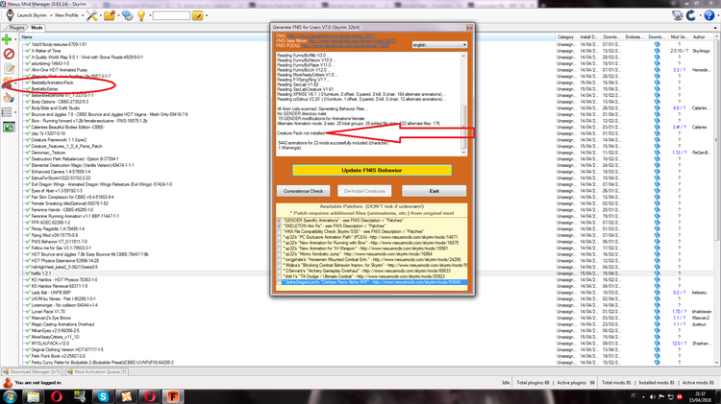The image size is (721, 404).
Task: Click the dark blue refresh arrow icon
Action: [691, 15]
